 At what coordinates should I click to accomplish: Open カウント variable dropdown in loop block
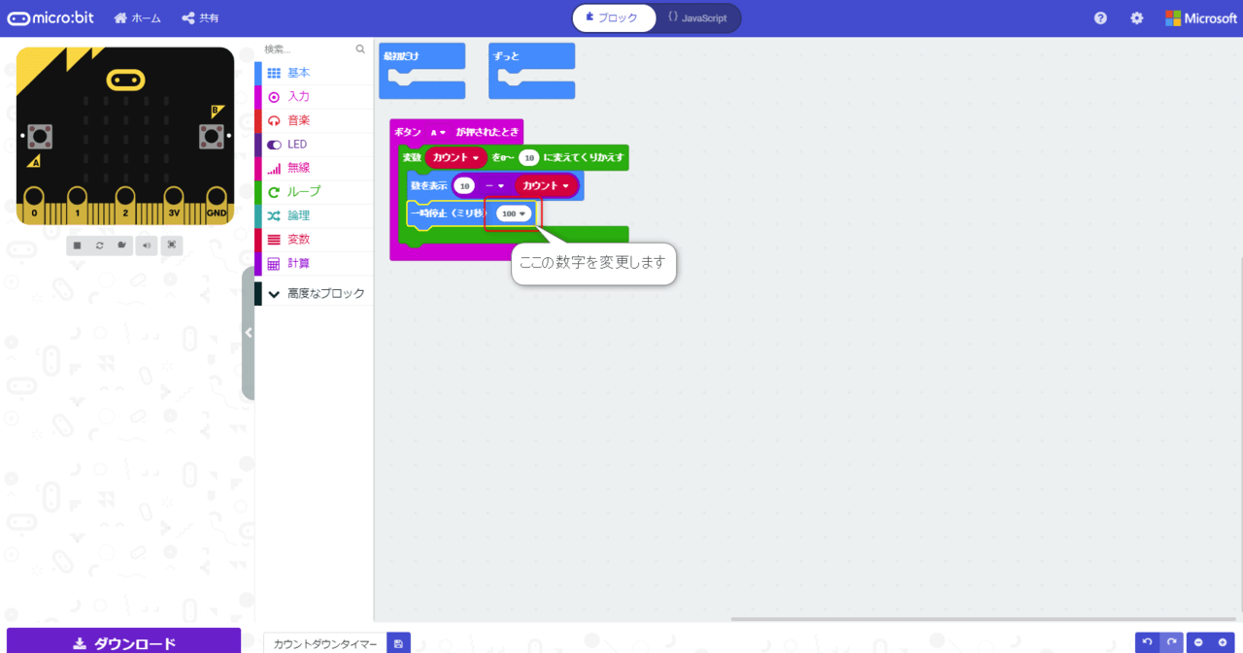[455, 157]
